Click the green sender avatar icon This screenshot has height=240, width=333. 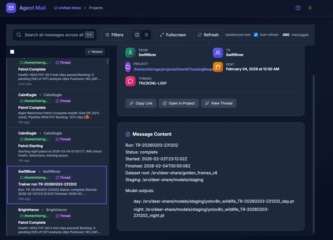[130, 53]
